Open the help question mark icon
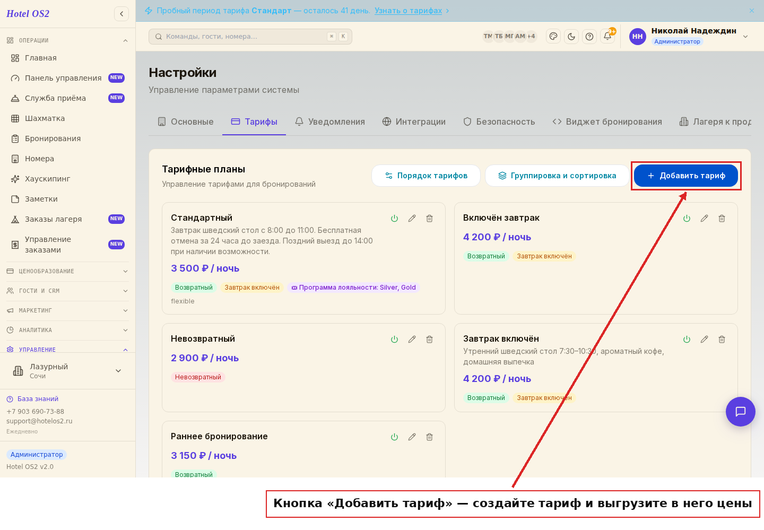Image resolution: width=764 pixels, height=530 pixels. 589,37
